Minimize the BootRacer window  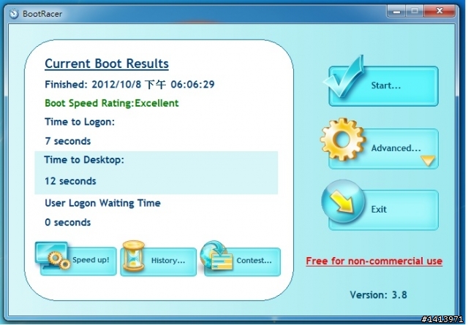(396, 12)
